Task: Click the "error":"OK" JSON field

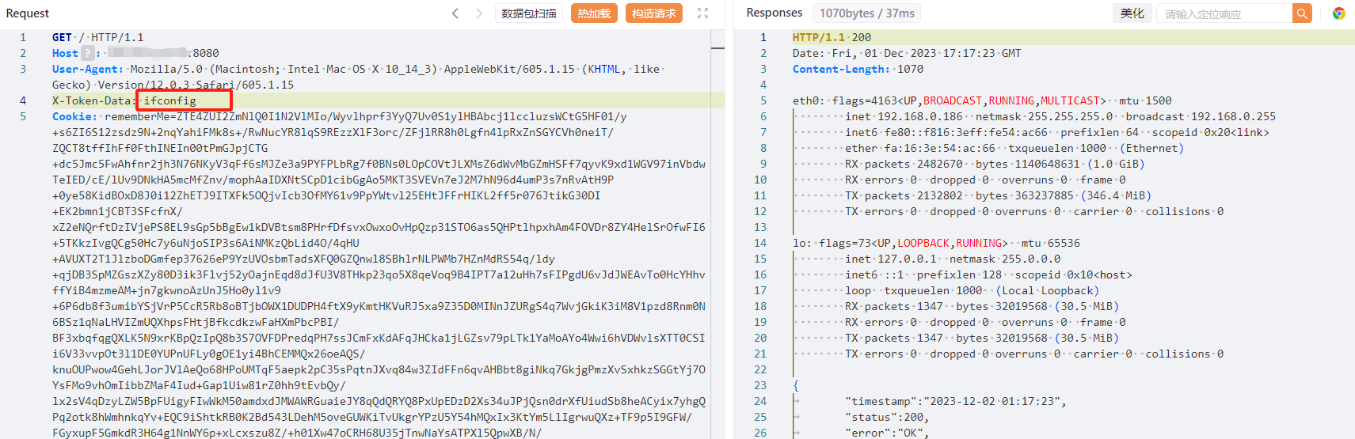Action: [887, 433]
